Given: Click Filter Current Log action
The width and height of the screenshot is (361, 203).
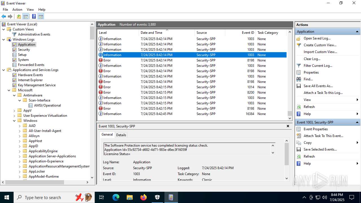Looking at the screenshot, I should point(318,66).
